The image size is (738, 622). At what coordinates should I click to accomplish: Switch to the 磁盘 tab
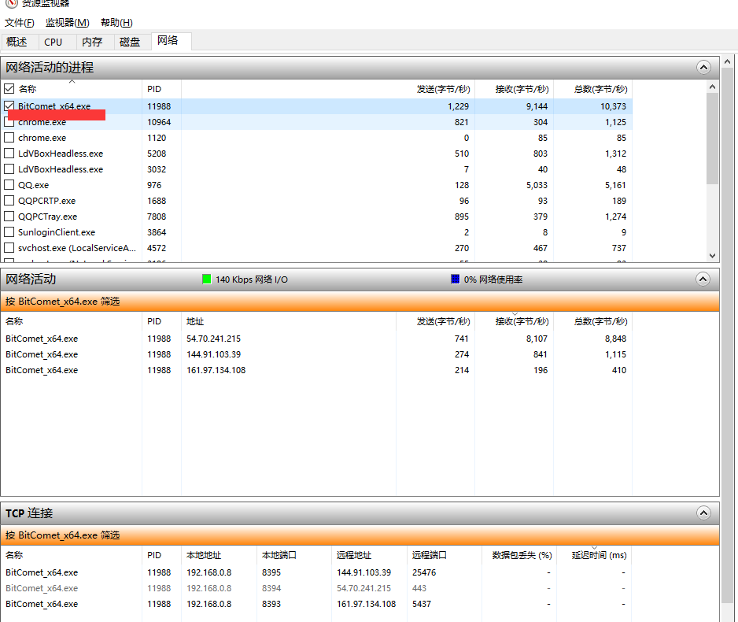[130, 42]
